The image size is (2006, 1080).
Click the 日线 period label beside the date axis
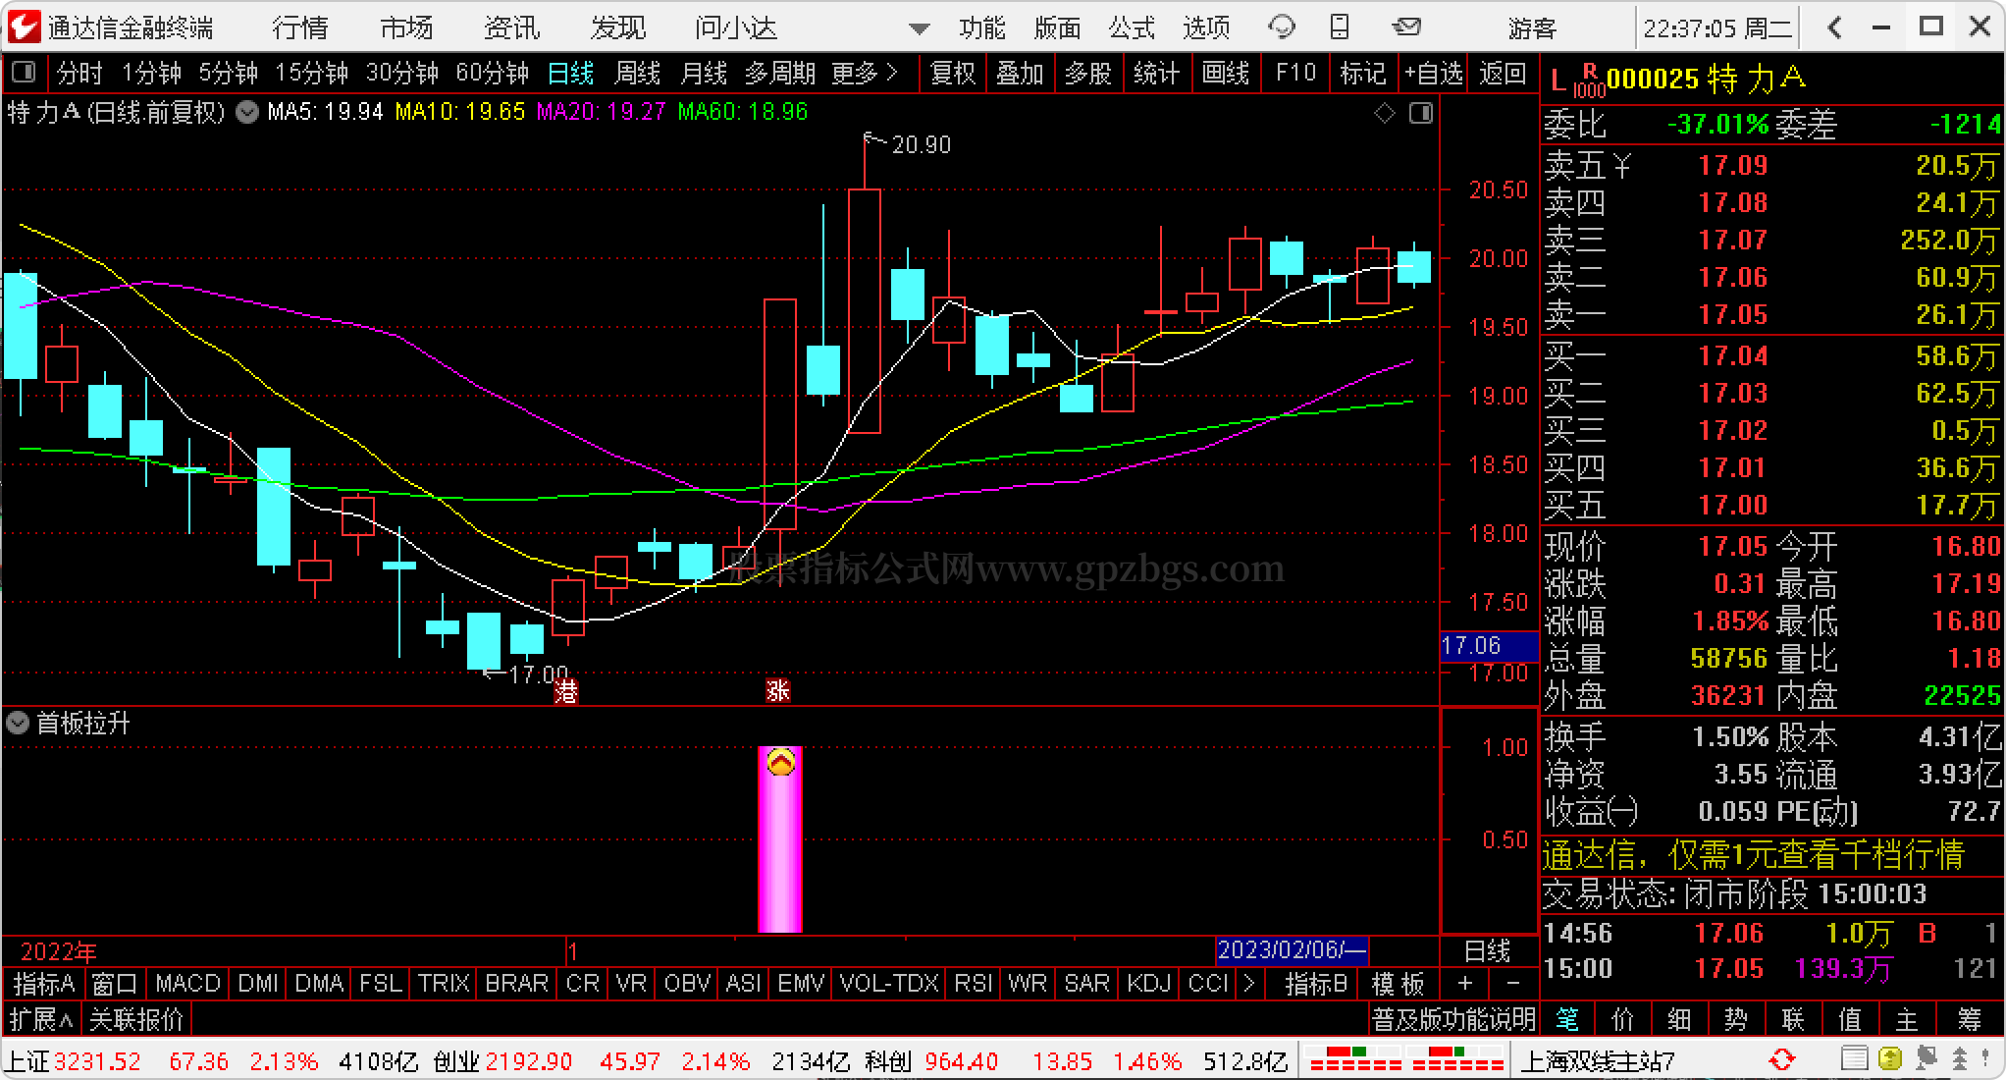pos(1487,950)
